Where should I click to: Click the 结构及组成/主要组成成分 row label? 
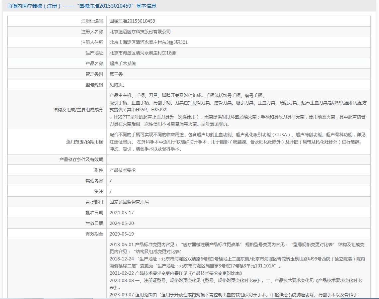(78, 110)
